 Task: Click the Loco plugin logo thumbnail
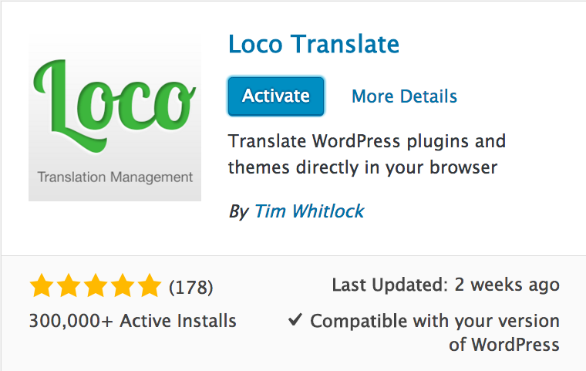(x=115, y=118)
